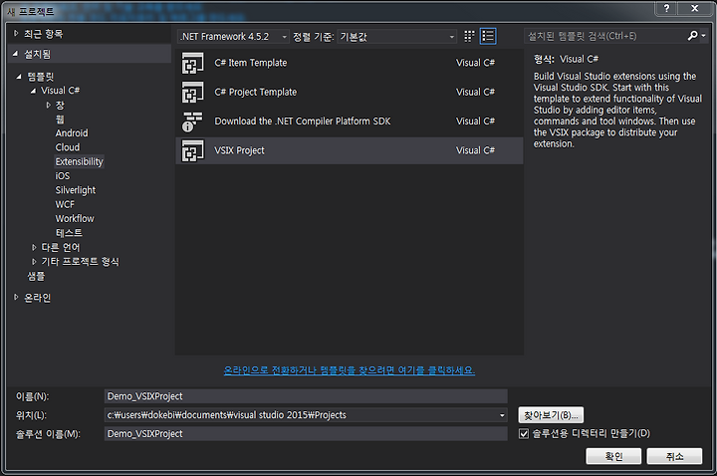Open the .NET Framework 4.5.2 dropdown
Viewport: 717px width, 476px height.
pos(233,37)
